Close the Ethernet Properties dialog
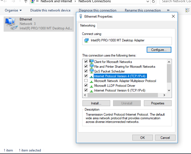Image resolution: width=191 pixels, height=154 pixels. point(173,16)
